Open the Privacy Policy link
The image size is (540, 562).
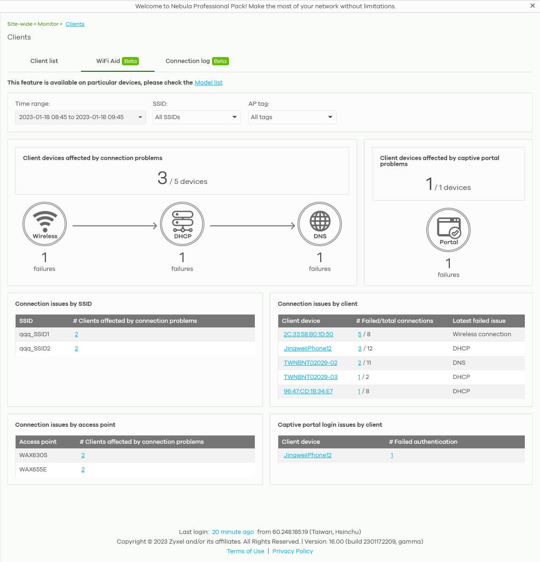click(293, 551)
